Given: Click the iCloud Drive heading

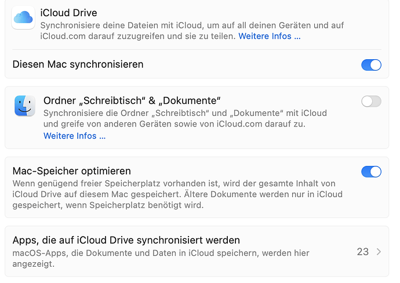Looking at the screenshot, I should (68, 13).
